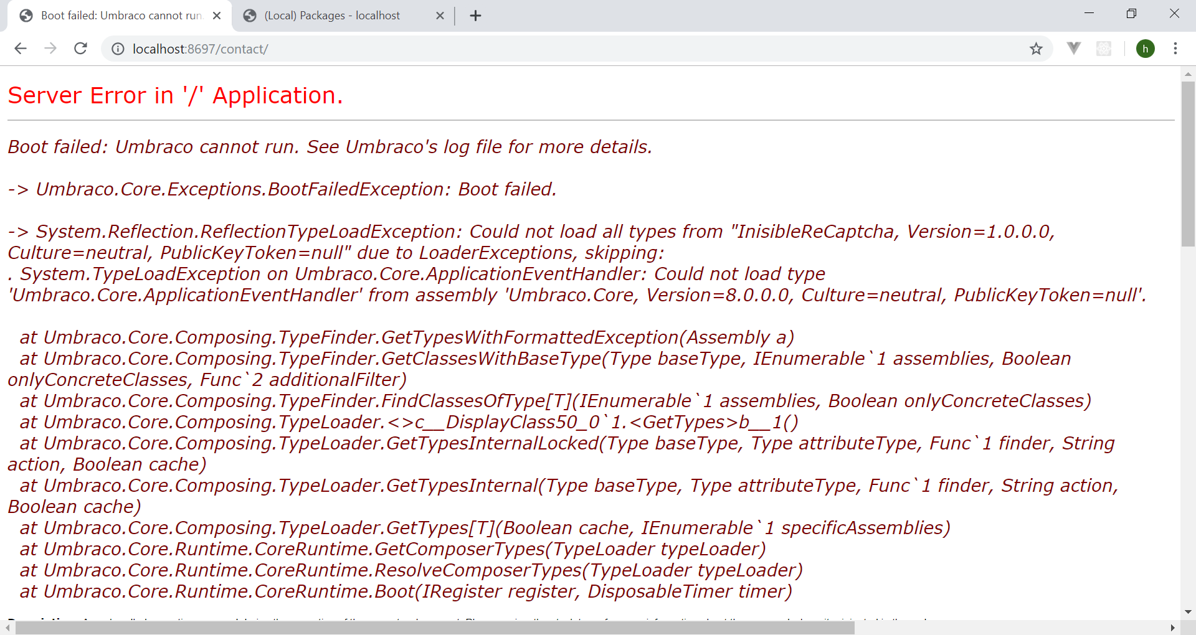
Task: Click the 'Boot failed: Umbraco cannot run' message
Action: (x=330, y=147)
